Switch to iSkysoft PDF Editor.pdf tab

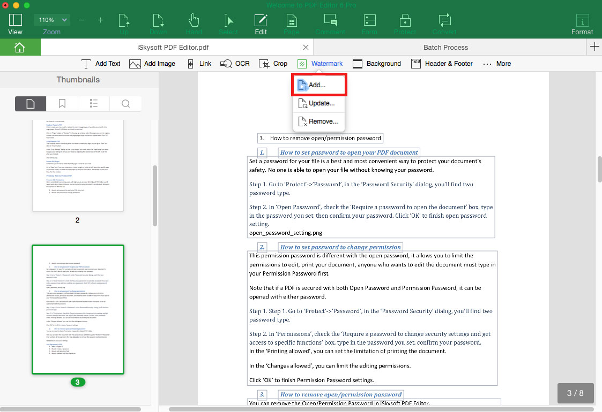(173, 47)
